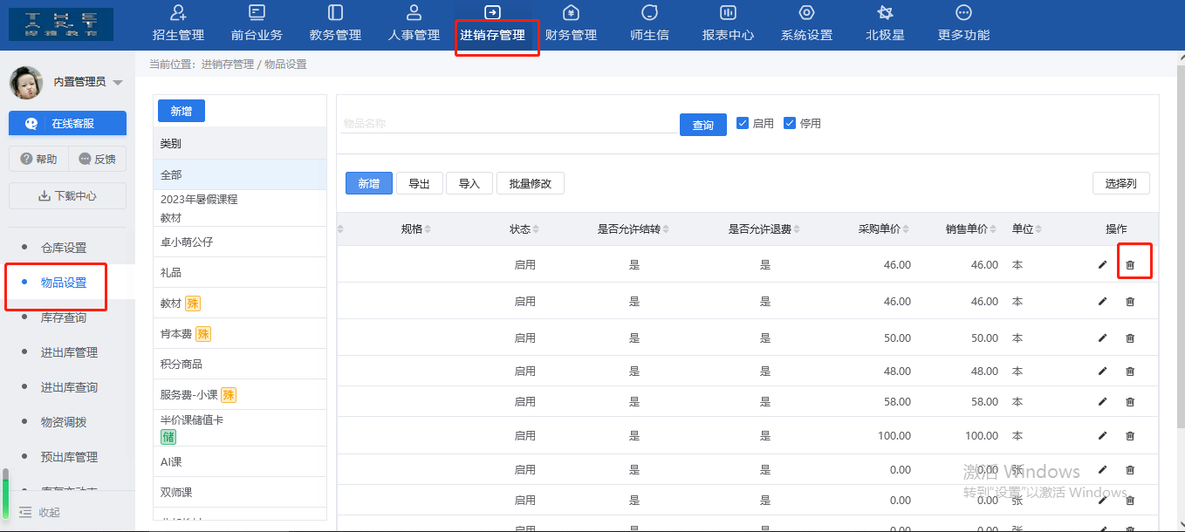The image size is (1185, 532).
Task: Click the 帮助 help button
Action: [38, 160]
